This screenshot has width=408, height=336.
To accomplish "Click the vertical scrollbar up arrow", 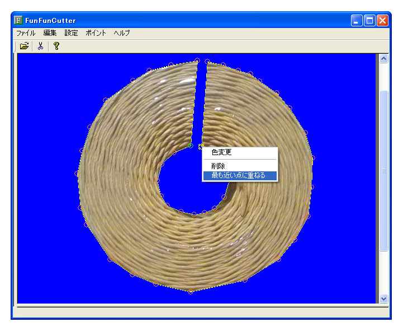I will pyautogui.click(x=383, y=59).
